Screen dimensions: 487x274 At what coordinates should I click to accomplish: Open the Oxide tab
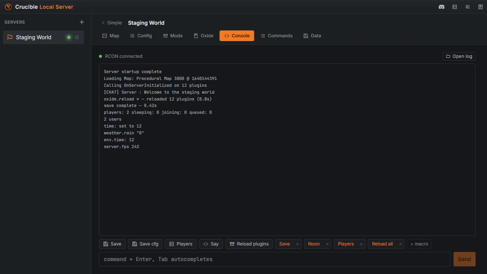click(x=204, y=36)
